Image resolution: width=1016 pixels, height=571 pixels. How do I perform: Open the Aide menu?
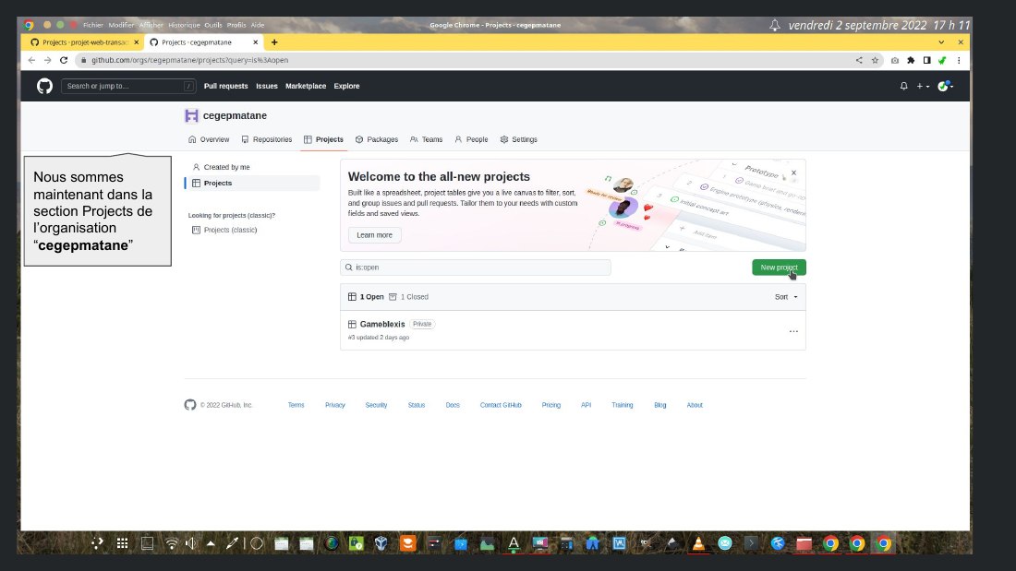coord(258,25)
